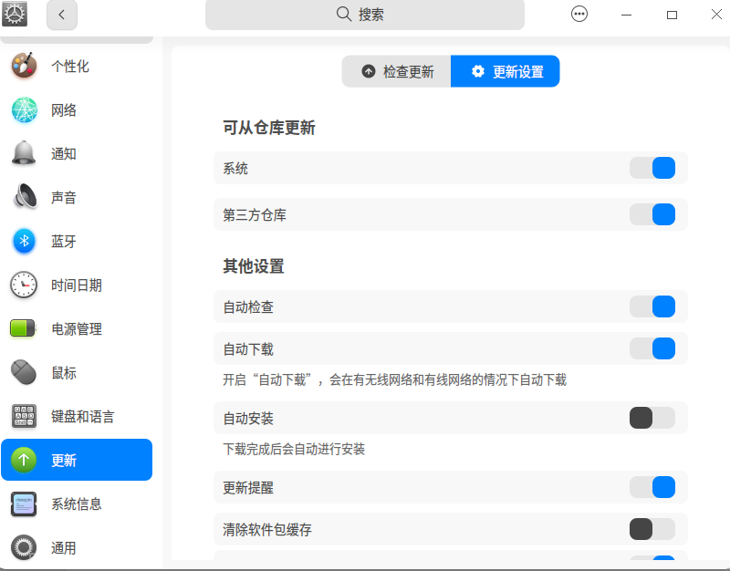Open the 时间日期 settings label

tap(77, 285)
